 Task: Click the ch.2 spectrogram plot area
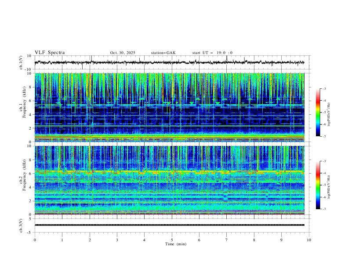pyautogui.click(x=169, y=180)
